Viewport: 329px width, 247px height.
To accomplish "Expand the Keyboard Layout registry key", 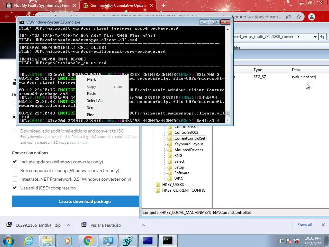I will pyautogui.click(x=164, y=144).
